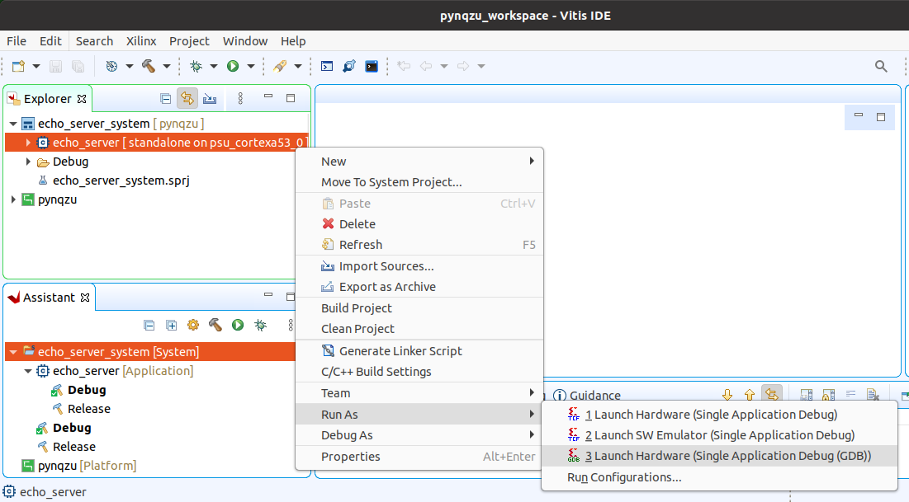
Task: Choose Export as Archive
Action: click(x=419, y=287)
